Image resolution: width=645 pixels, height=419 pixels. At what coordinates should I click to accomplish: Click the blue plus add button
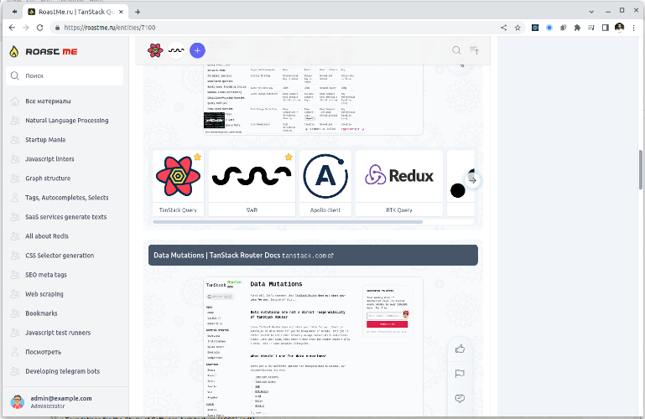click(x=197, y=50)
